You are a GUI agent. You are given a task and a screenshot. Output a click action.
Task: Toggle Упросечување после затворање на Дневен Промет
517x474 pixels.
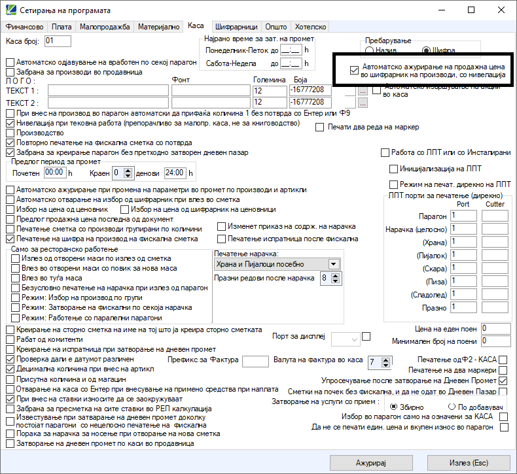[503, 381]
